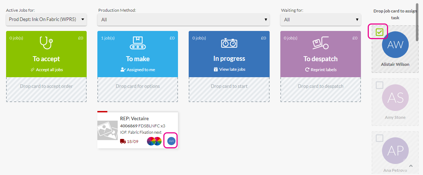The image size is (423, 175).
Task: Expand the Waiting for dropdown
Action: point(321,20)
